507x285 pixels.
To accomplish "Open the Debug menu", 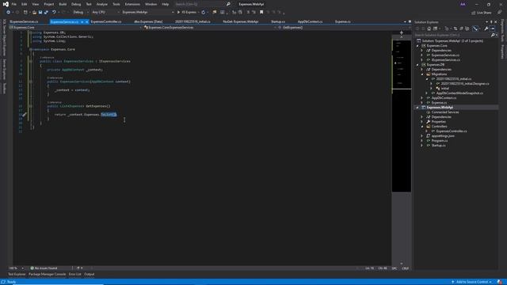I will pos(76,4).
